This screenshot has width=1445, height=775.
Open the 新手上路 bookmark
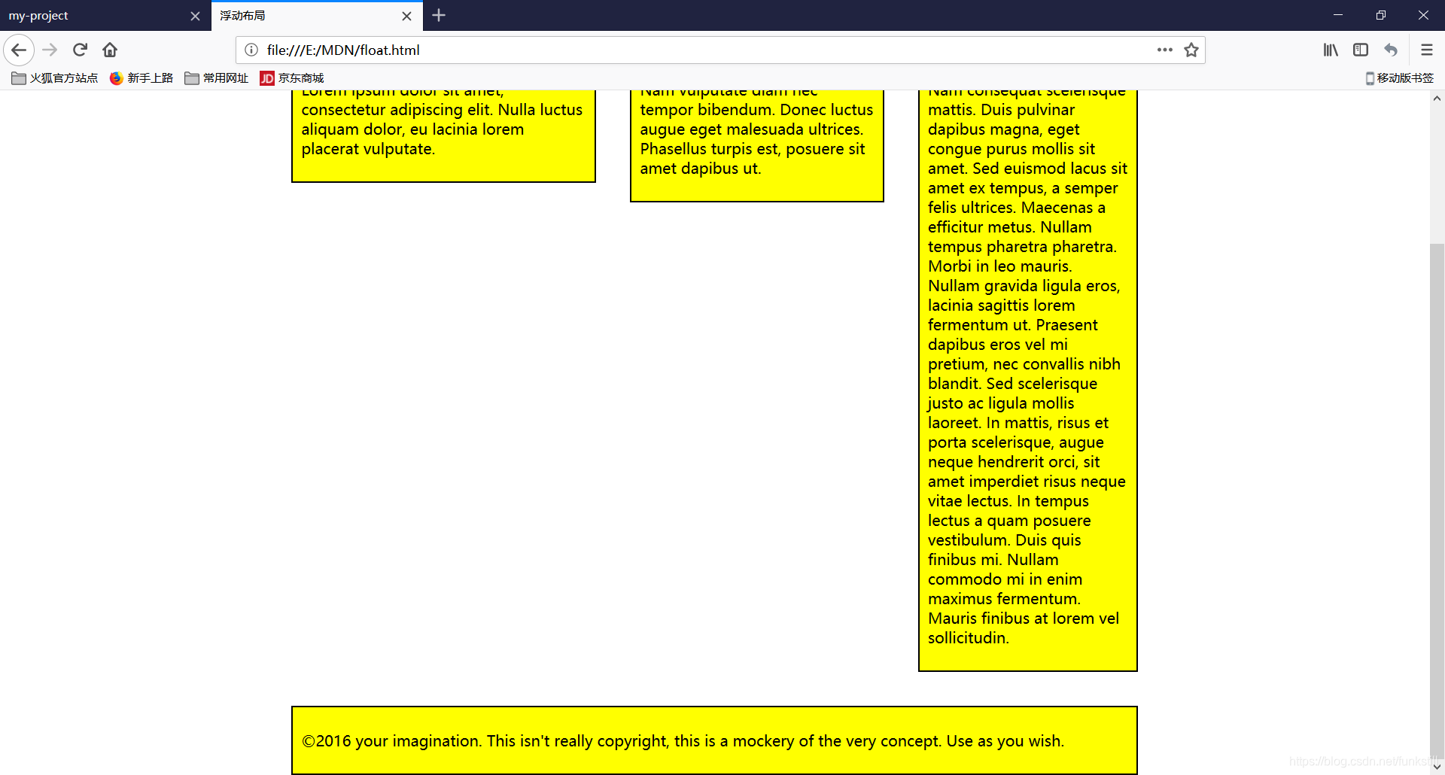click(141, 78)
